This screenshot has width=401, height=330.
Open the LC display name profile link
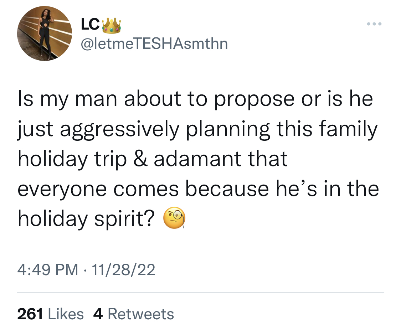90,25
